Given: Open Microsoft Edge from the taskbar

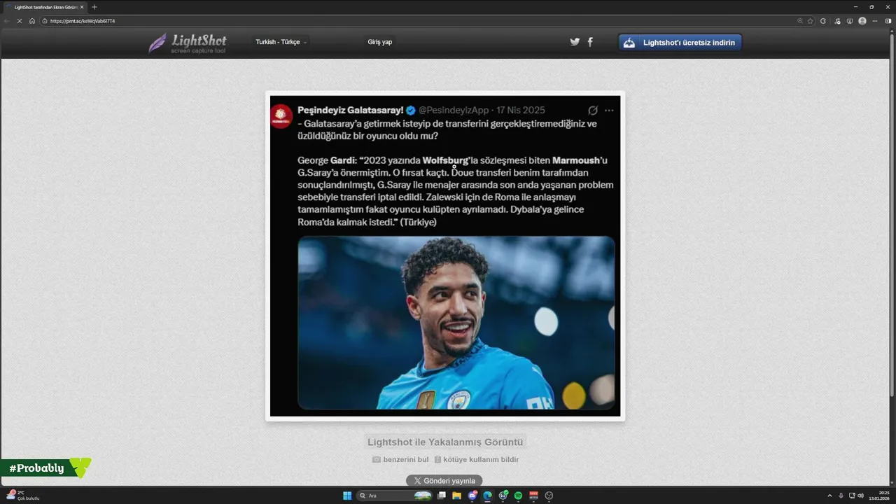Looking at the screenshot, I should [x=488, y=496].
